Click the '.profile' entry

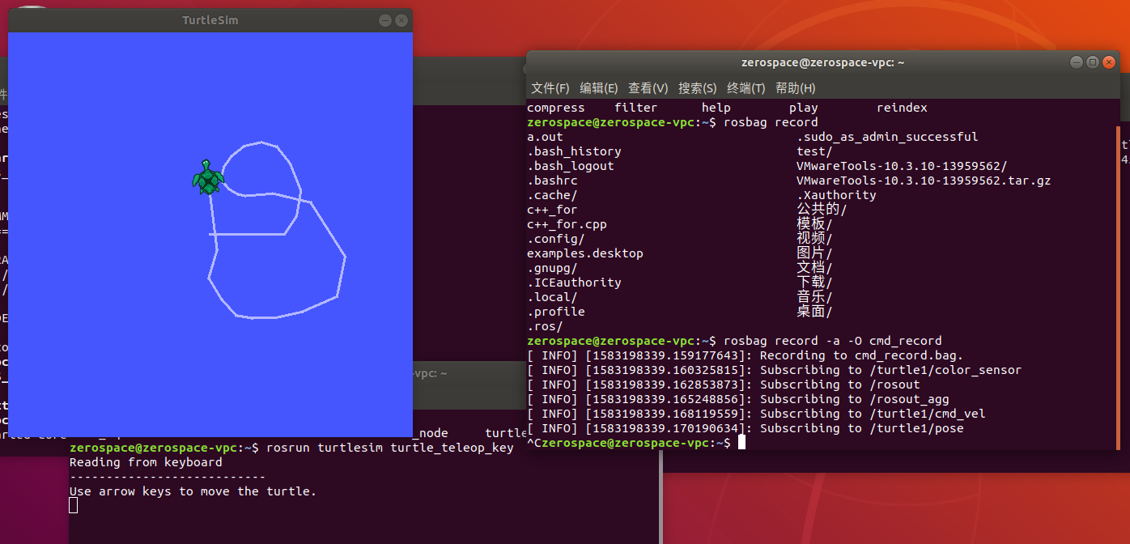(x=556, y=312)
